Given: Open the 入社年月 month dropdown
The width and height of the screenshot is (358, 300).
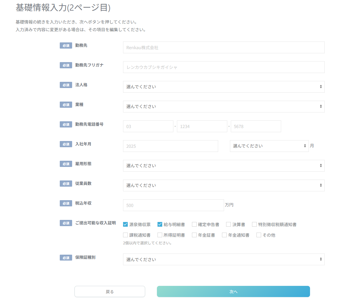Looking at the screenshot, I should pos(269,146).
